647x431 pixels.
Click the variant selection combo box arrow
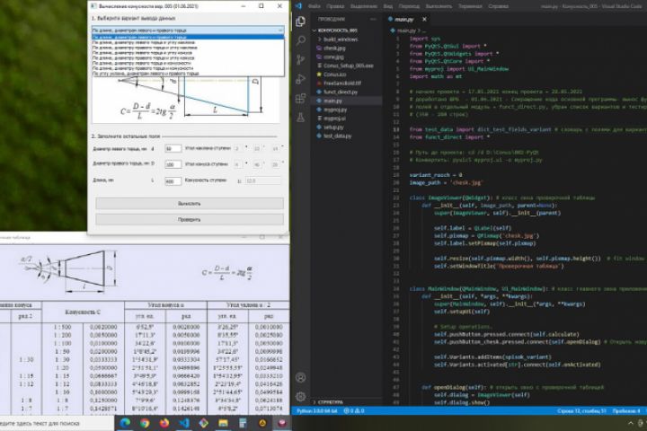point(279,30)
